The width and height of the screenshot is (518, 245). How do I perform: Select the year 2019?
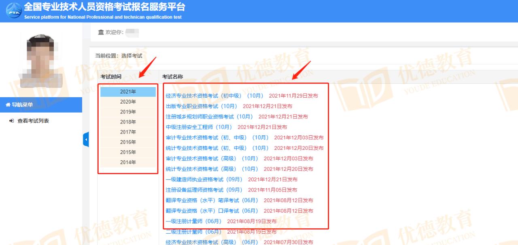128,111
